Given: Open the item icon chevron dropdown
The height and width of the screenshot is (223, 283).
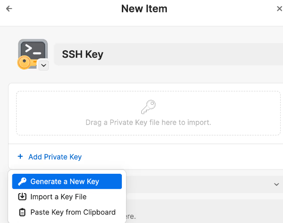Looking at the screenshot, I should pos(44,65).
